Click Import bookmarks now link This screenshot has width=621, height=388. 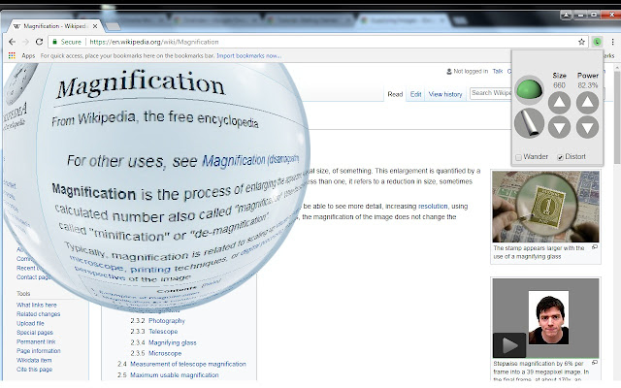point(248,56)
